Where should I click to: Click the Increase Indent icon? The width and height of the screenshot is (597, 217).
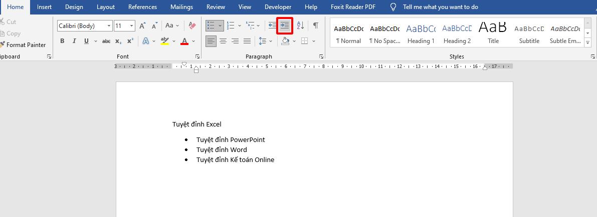pyautogui.click(x=284, y=26)
